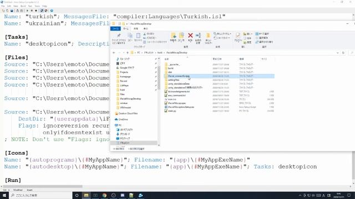Switch to the Share tab in Explorer ribbon
The width and height of the screenshot is (355, 199).
135,29
